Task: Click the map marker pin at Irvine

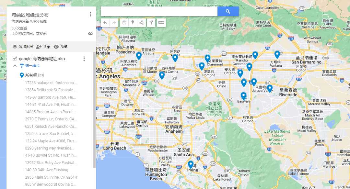Action: click(191, 165)
